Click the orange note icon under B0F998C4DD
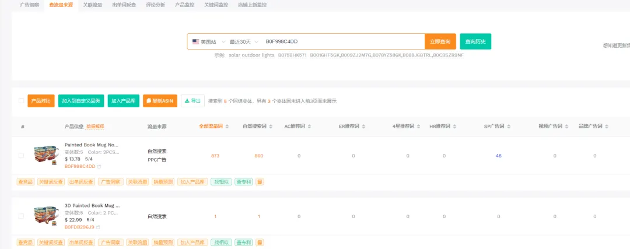The image size is (630, 249). tap(260, 182)
